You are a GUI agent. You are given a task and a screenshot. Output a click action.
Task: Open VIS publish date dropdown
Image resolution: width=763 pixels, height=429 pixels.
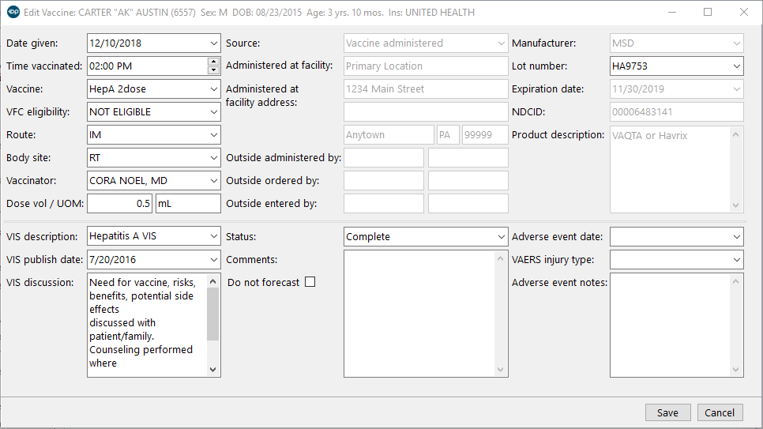213,260
